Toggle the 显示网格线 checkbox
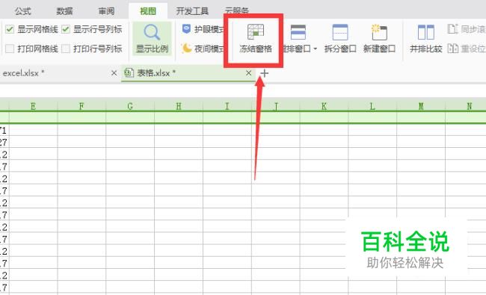The height and width of the screenshot is (295, 486). [10, 29]
